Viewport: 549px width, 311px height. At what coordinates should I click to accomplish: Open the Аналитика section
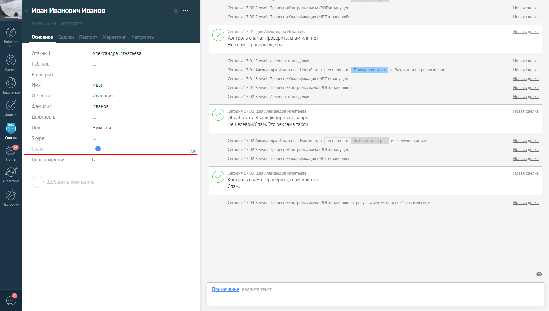[11, 175]
